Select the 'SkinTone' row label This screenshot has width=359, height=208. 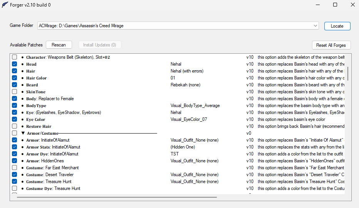point(36,92)
